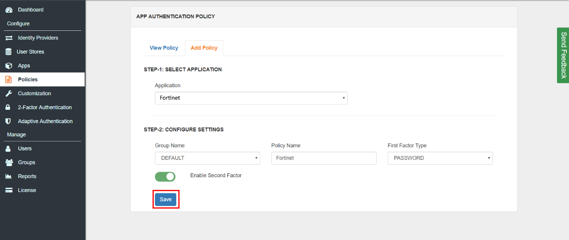Screen dimensions: 569x240
Task: Click the Customization wrench icon
Action: (9, 94)
